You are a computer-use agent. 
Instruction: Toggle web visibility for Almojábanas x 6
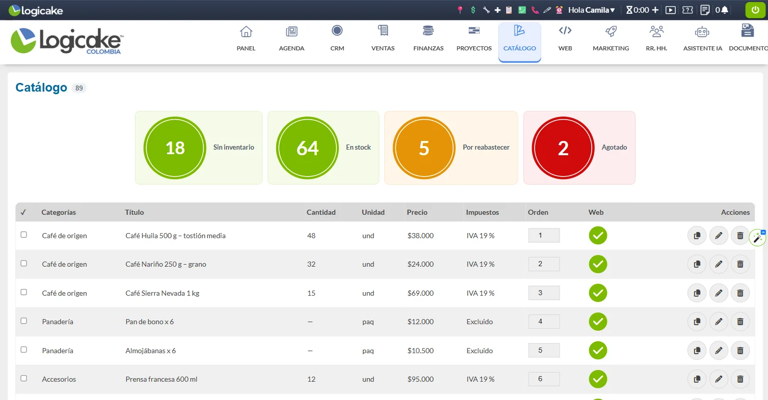598,351
